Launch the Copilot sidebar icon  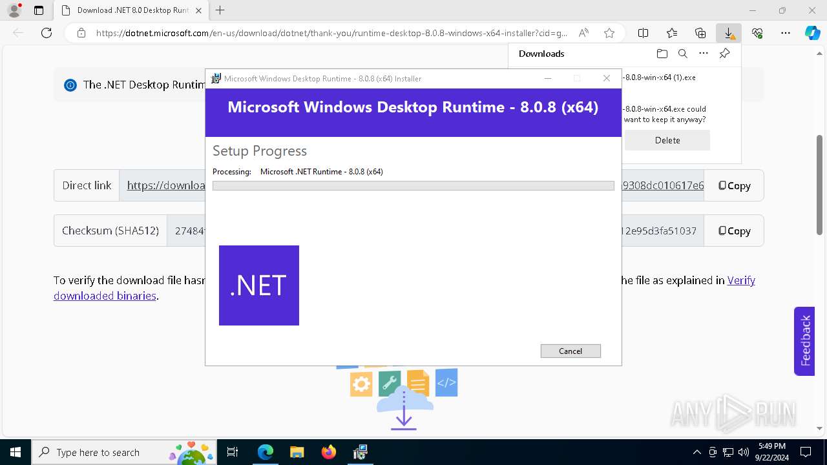[812, 33]
